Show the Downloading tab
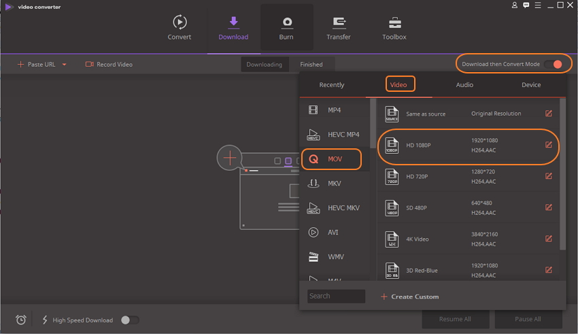The height and width of the screenshot is (334, 578). (265, 65)
